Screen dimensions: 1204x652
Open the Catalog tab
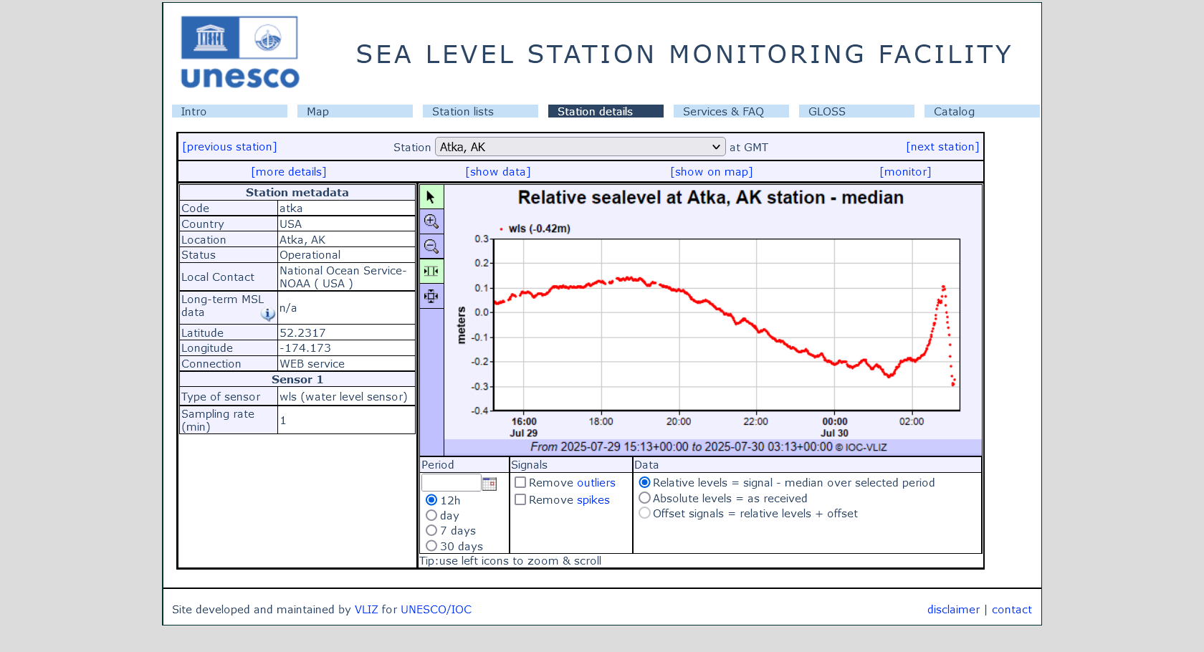[x=982, y=111]
